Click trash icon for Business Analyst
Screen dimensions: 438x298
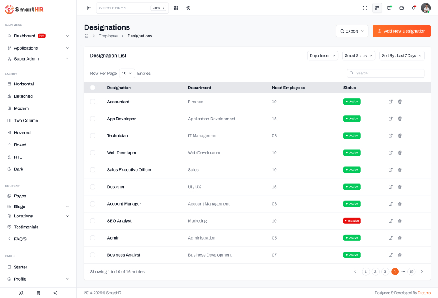pyautogui.click(x=400, y=255)
